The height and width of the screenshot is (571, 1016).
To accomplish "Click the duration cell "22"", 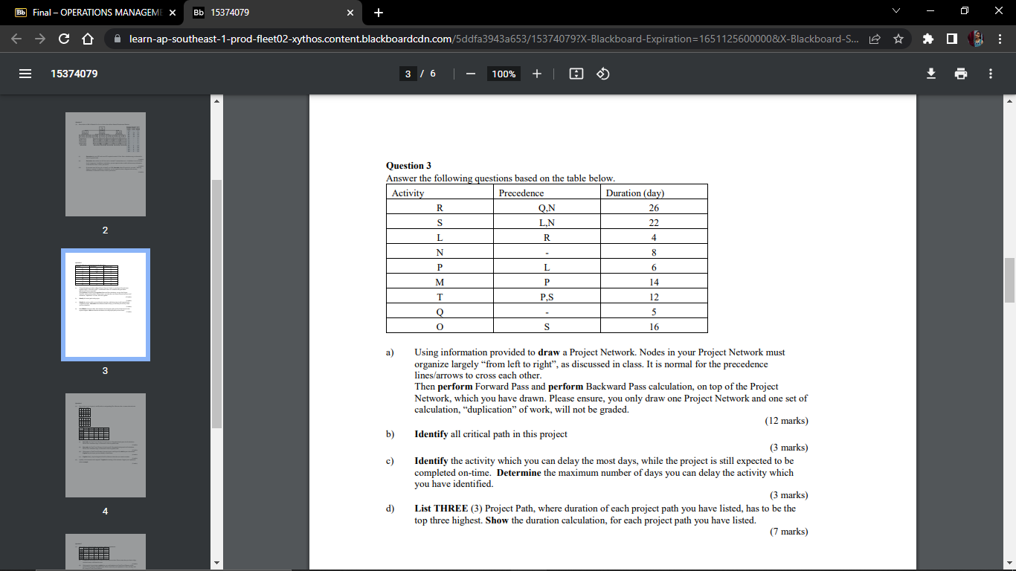I will (654, 223).
